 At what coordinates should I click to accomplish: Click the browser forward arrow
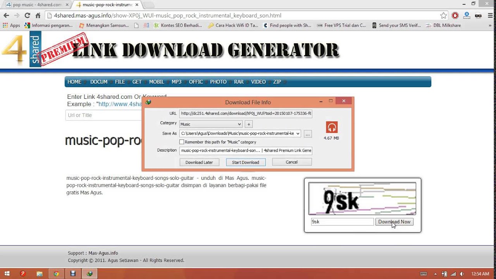click(x=17, y=15)
